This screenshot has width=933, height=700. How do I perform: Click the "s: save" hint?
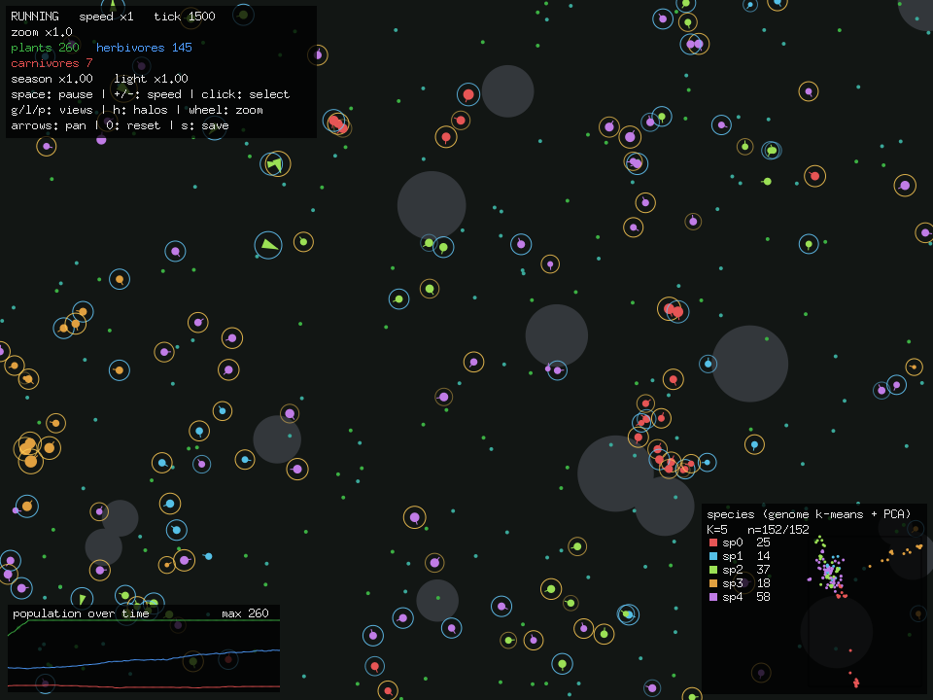tap(205, 125)
